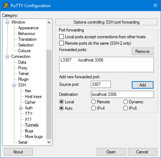
Task: Open the Appearance category
Action: (28, 28)
